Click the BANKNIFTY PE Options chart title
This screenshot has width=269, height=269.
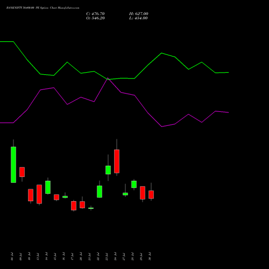coord(43,8)
